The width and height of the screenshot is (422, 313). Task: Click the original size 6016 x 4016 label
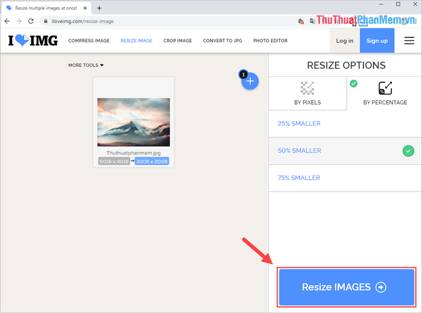tap(114, 162)
